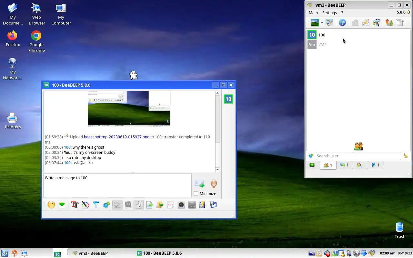Record a voice message with microphone
Viewport: 413px width, 258px height.
214,184
